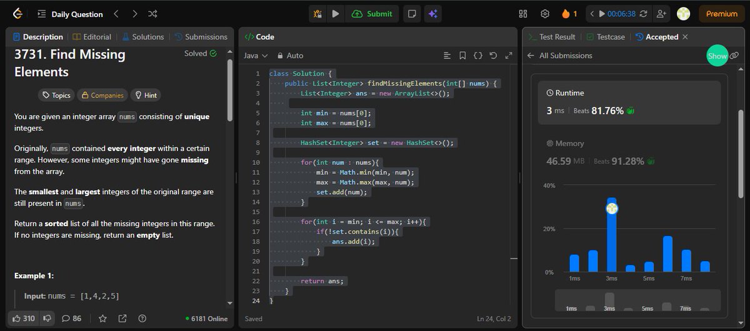The height and width of the screenshot is (331, 750).
Task: View the streak fire counter
Action: click(569, 14)
